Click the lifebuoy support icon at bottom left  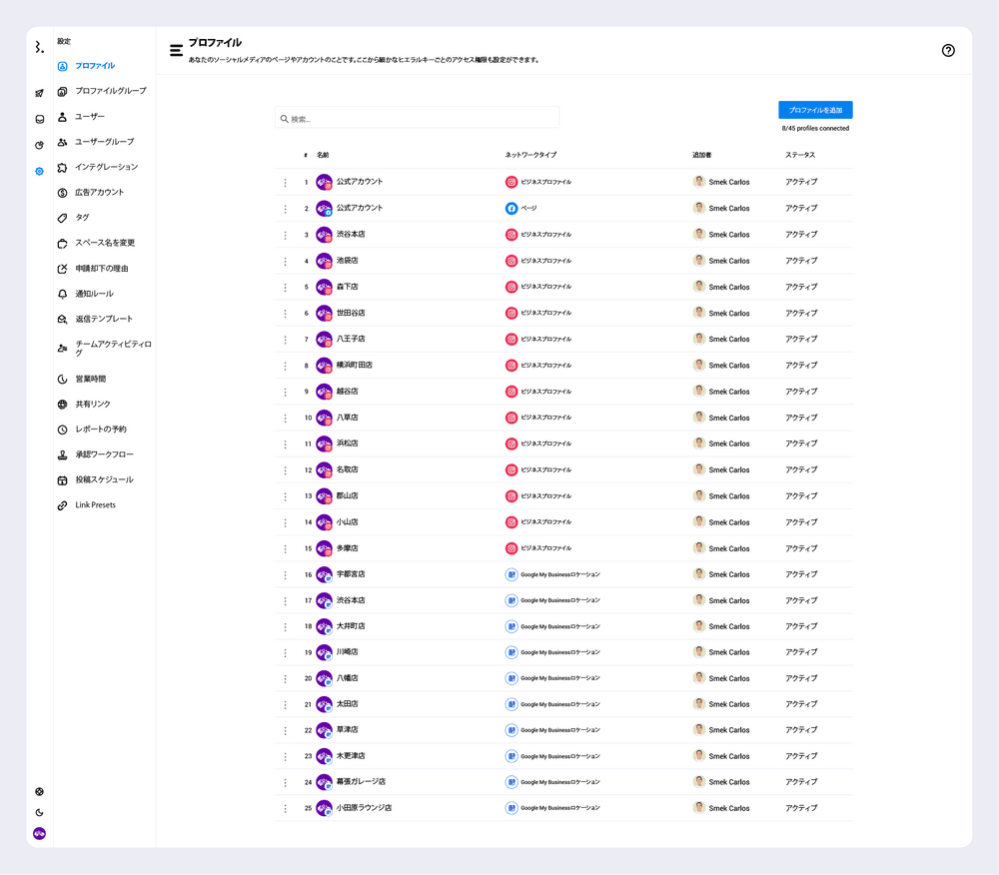click(x=39, y=791)
